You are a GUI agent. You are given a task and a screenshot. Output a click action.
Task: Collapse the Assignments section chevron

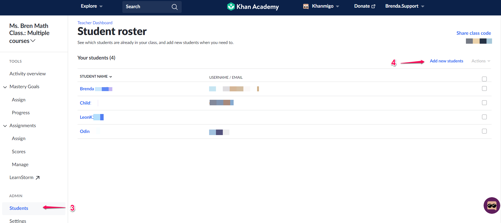(5, 126)
